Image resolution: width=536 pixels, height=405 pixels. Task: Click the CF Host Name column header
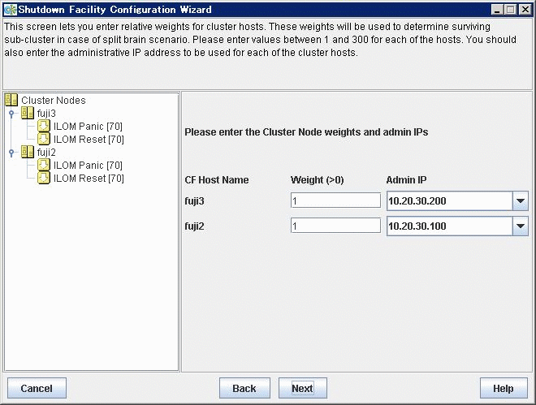217,180
